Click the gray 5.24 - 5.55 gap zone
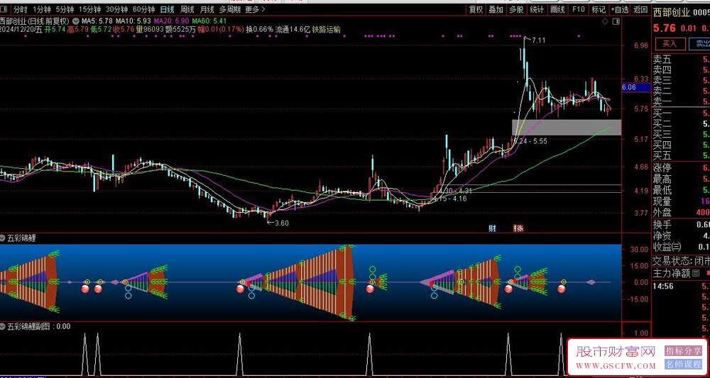The height and width of the screenshot is (378, 710). click(567, 127)
